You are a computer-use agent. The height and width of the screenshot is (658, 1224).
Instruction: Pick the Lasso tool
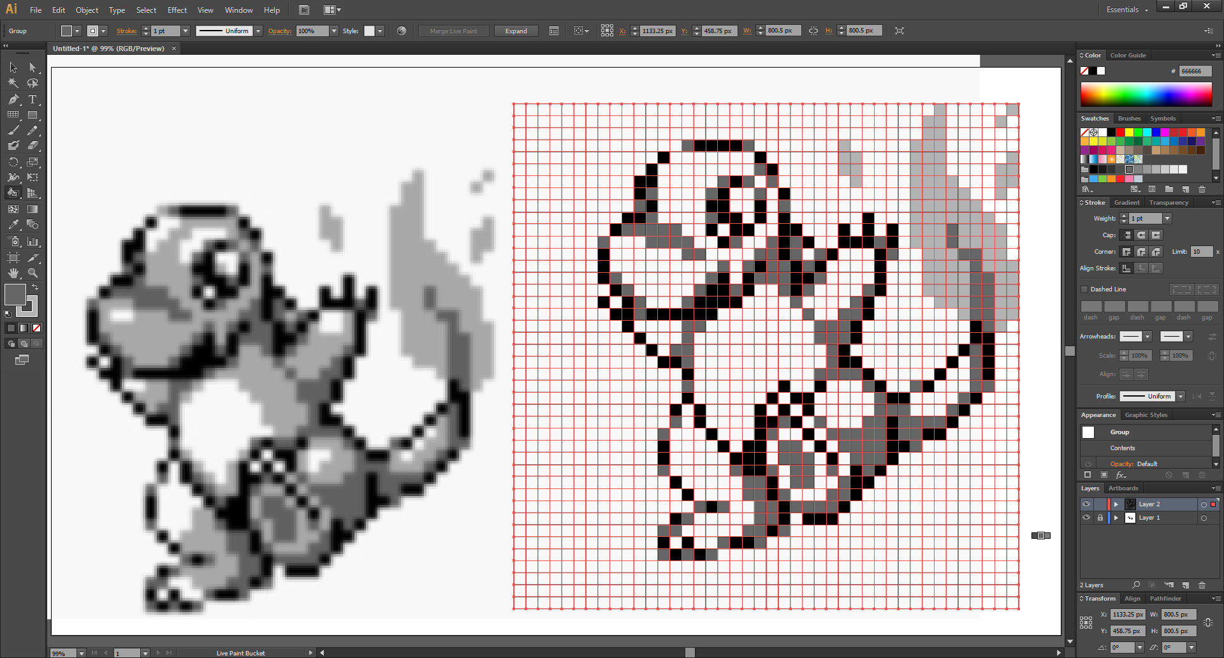[33, 83]
